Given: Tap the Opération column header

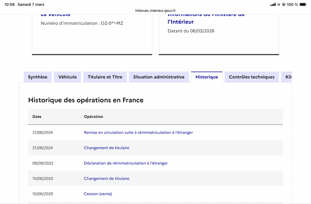Looking at the screenshot, I should 94,116.
